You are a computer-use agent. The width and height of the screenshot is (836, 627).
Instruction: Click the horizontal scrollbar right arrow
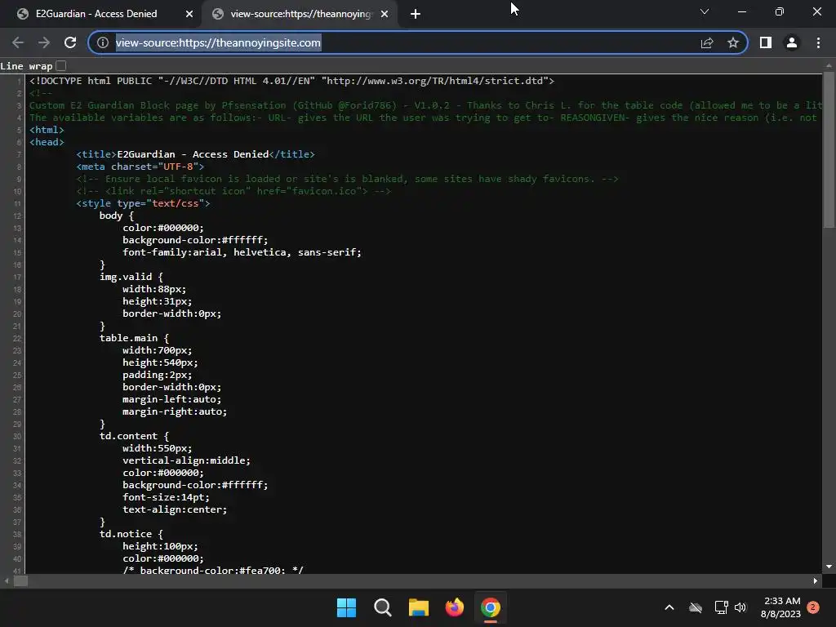click(816, 581)
